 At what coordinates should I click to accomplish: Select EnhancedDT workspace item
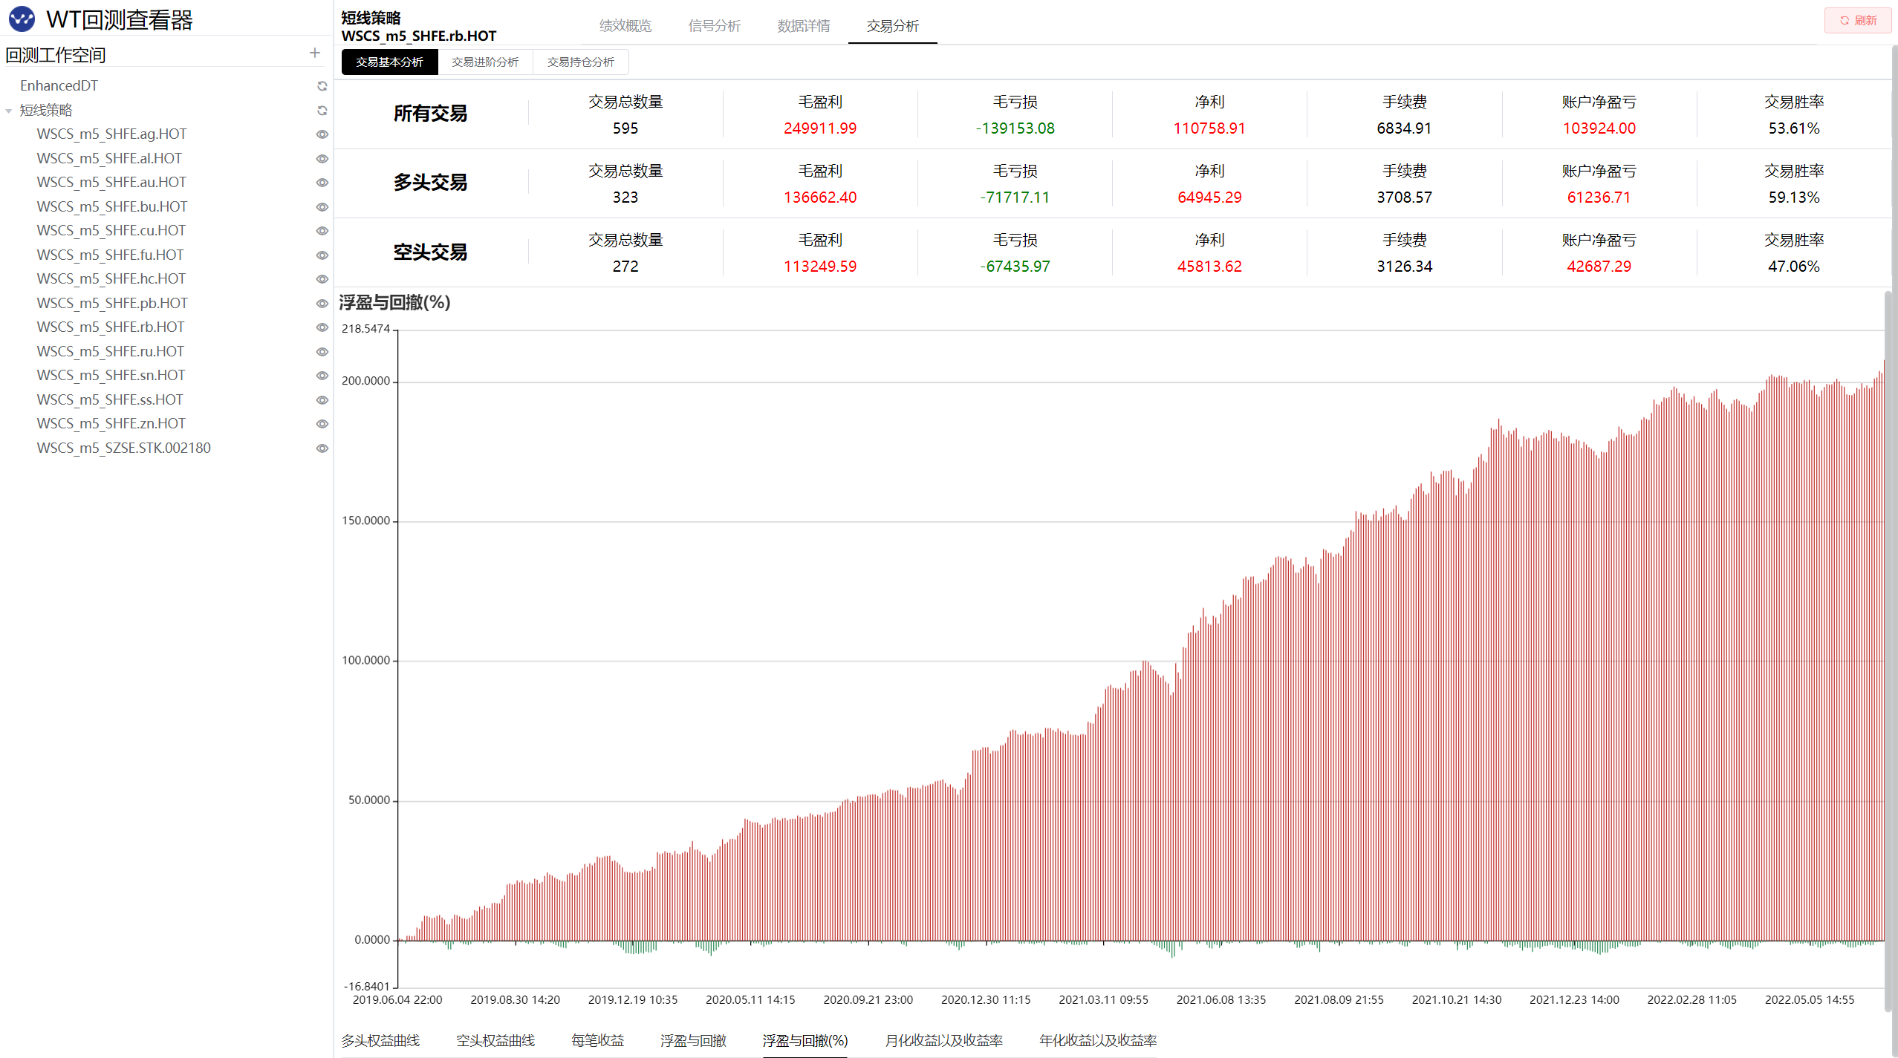(x=59, y=86)
